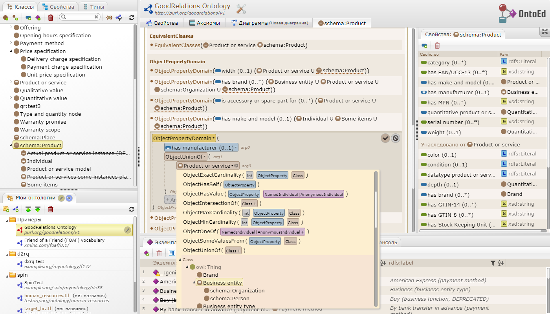Click EquivalentClasses axiom link

coord(177,45)
